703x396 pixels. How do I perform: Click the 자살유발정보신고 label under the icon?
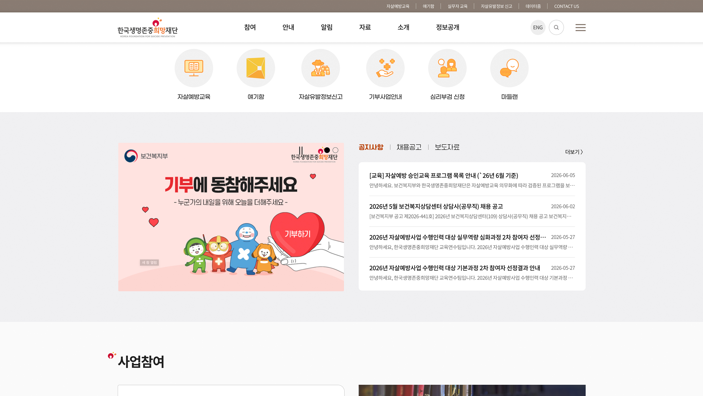tap(321, 97)
